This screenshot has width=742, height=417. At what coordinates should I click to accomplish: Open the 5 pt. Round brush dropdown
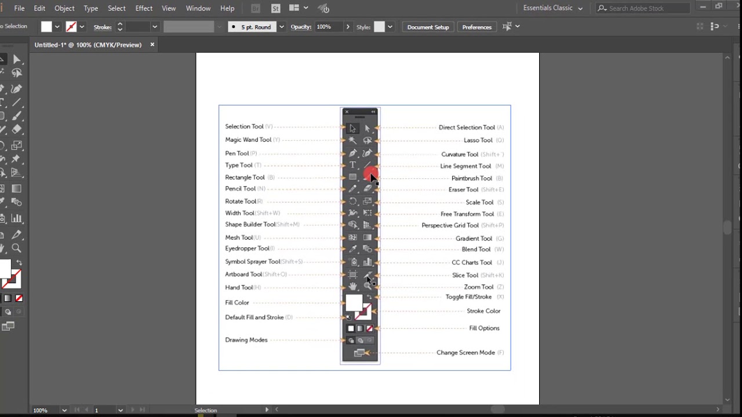(282, 27)
